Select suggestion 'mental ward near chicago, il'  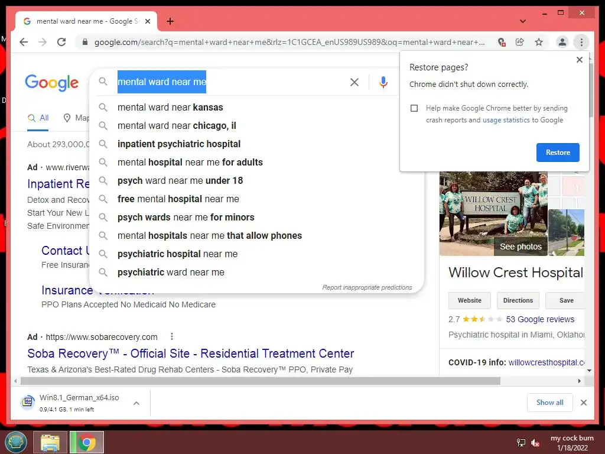point(256,125)
